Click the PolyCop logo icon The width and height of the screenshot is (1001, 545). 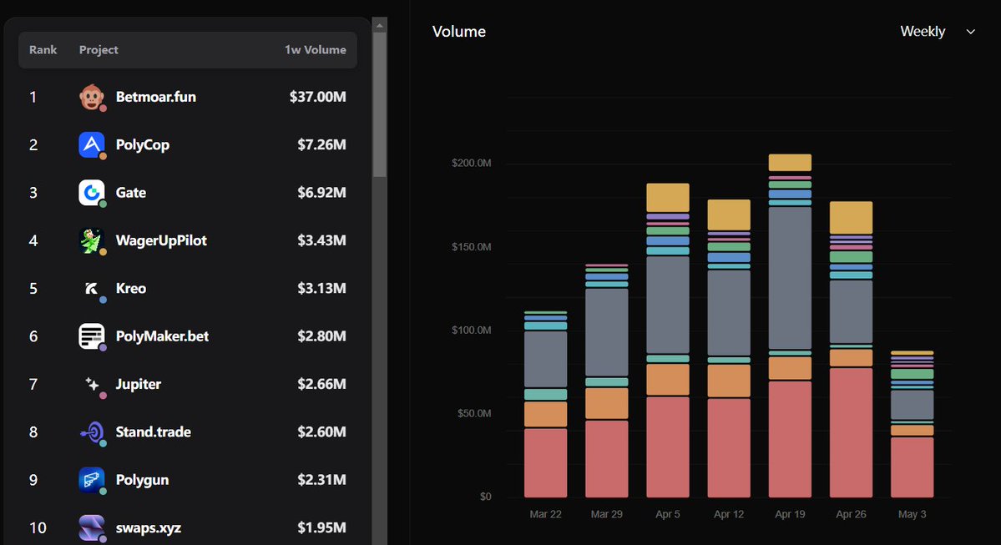(91, 145)
